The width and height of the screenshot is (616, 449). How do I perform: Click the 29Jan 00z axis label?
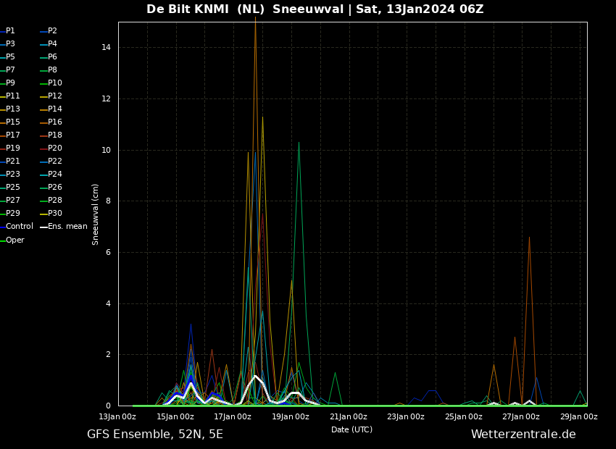pyautogui.click(x=579, y=417)
